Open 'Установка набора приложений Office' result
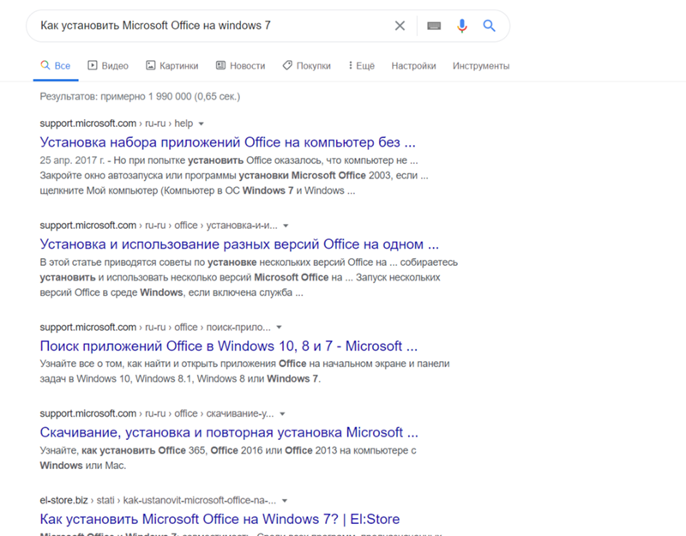 click(x=227, y=142)
